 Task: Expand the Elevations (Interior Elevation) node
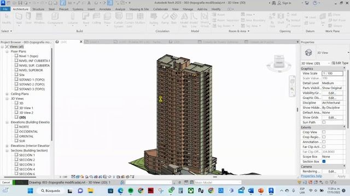click(7, 146)
